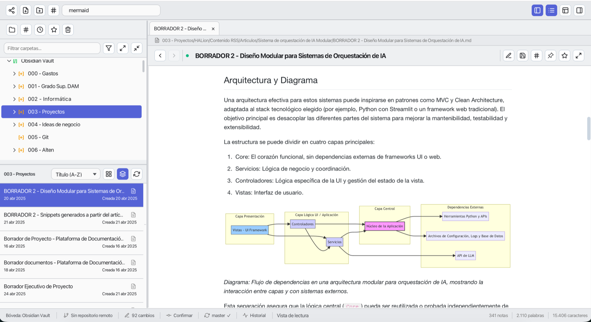This screenshot has height=322, width=591.
Task: Expand the 003 - Proyectos folder chevron
Action: pyautogui.click(x=14, y=112)
